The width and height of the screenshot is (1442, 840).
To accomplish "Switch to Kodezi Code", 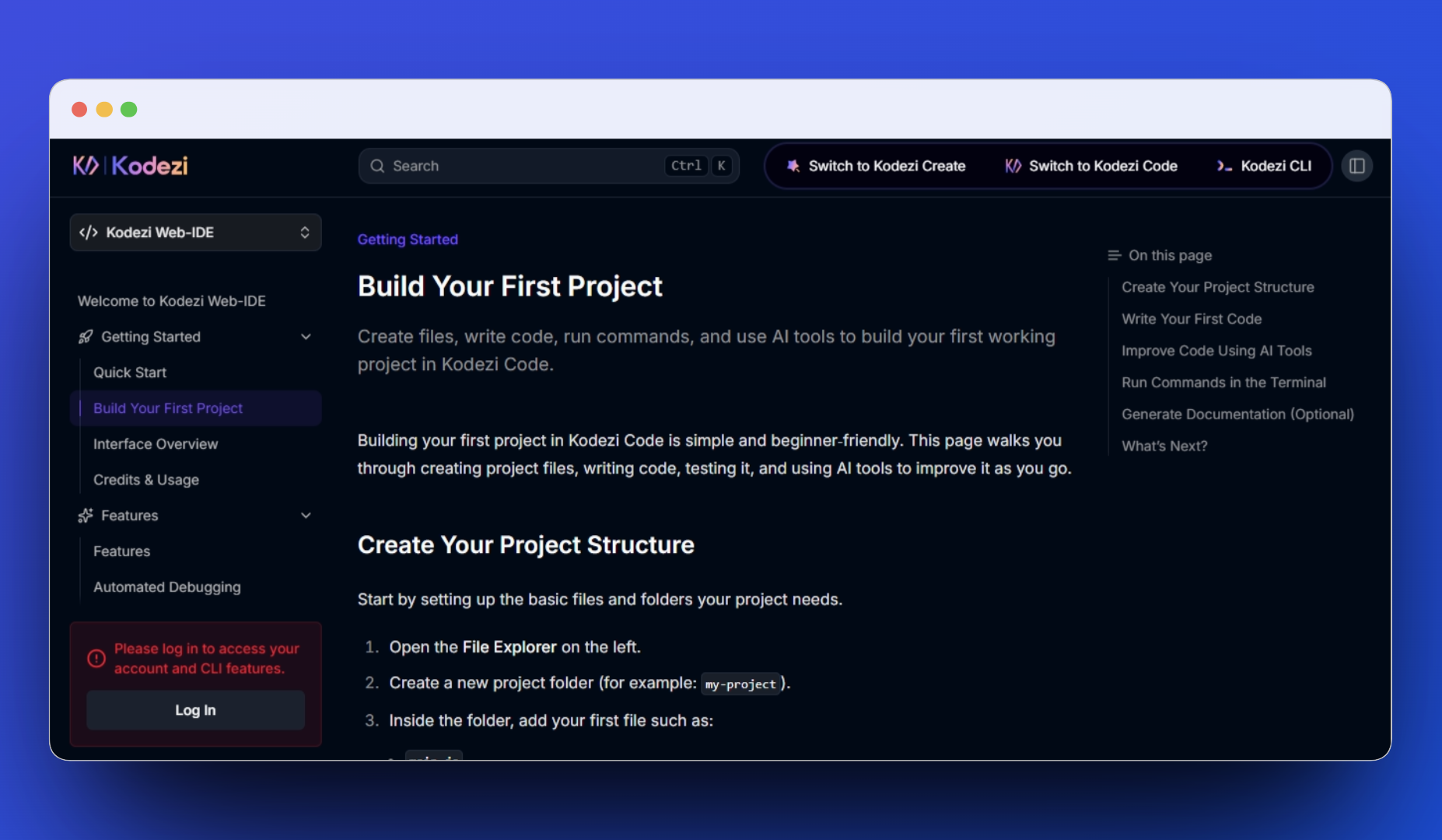I will point(1091,166).
